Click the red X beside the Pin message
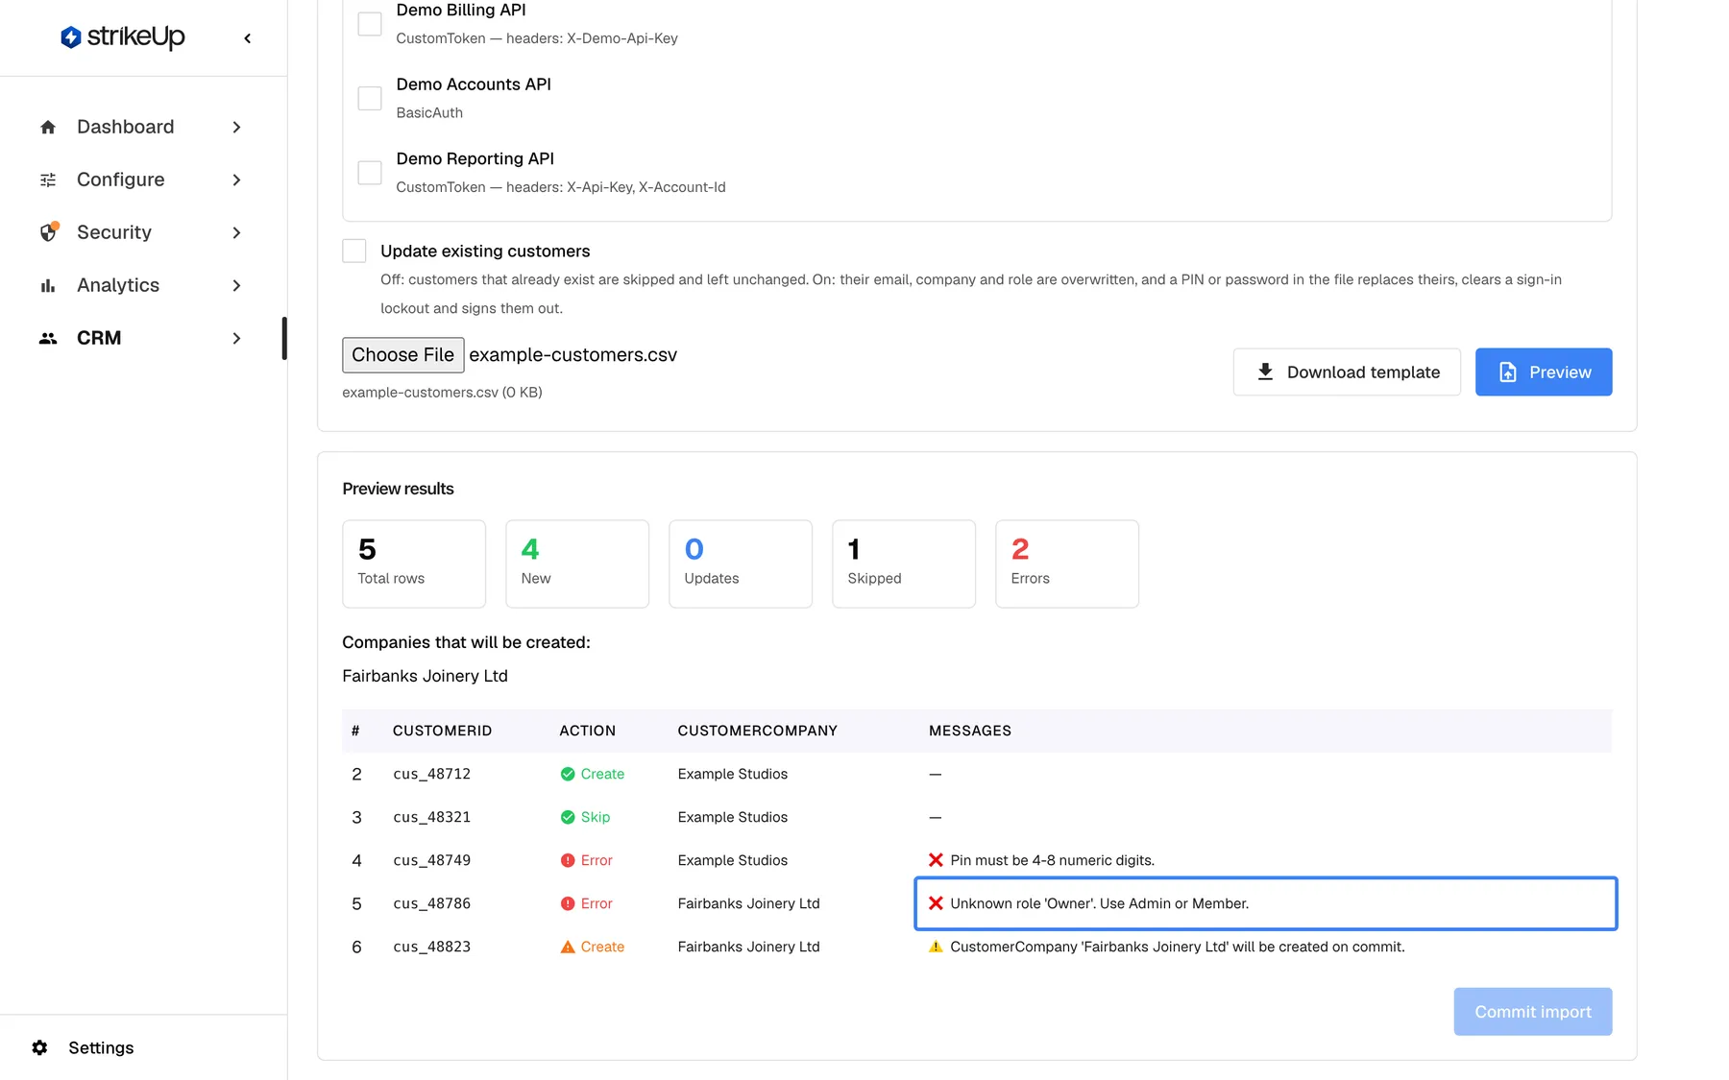 point(936,860)
